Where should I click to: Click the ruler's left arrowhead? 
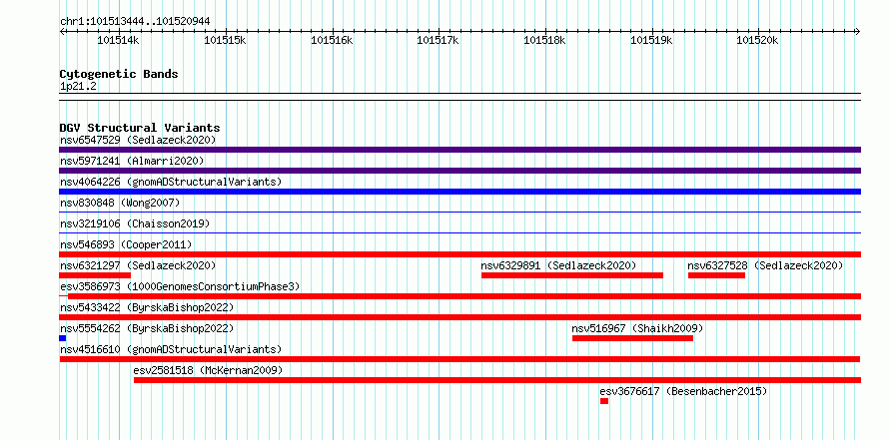pos(62,32)
